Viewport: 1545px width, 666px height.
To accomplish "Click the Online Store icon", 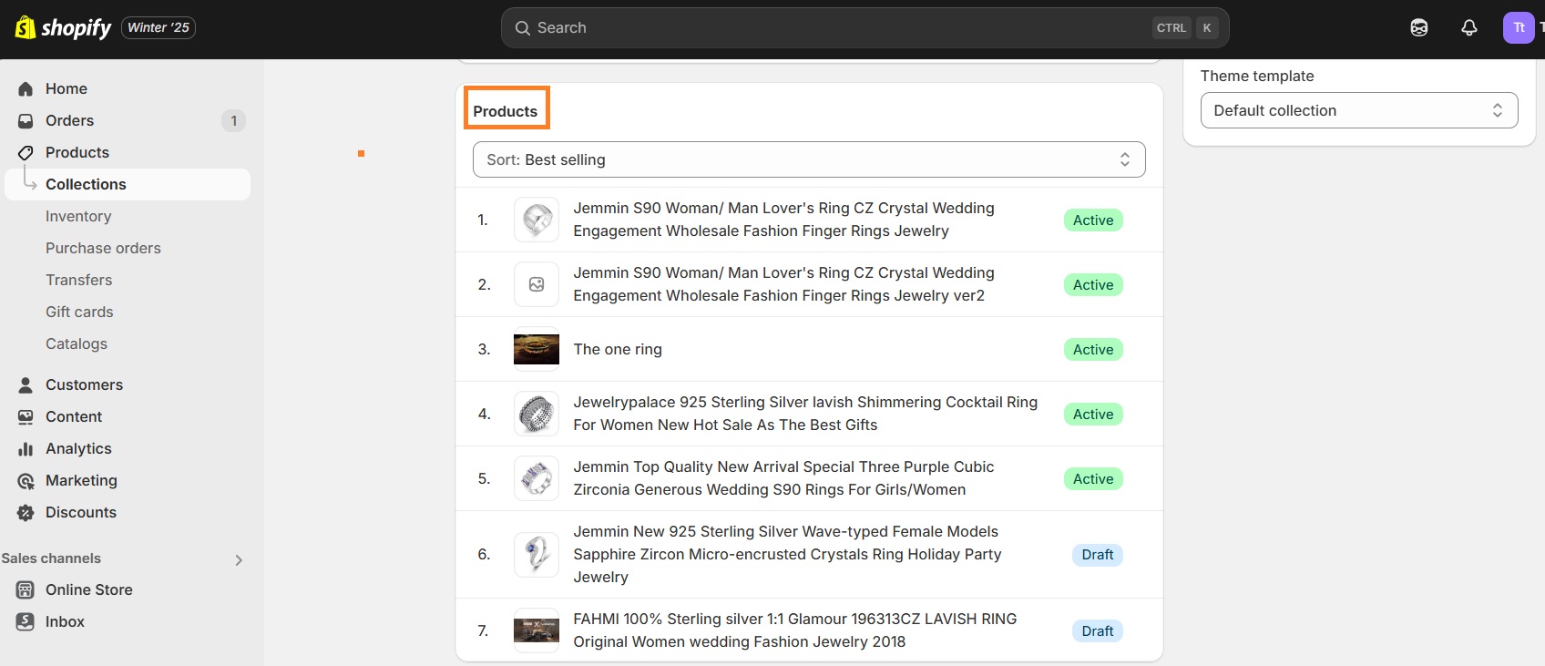I will (26, 589).
